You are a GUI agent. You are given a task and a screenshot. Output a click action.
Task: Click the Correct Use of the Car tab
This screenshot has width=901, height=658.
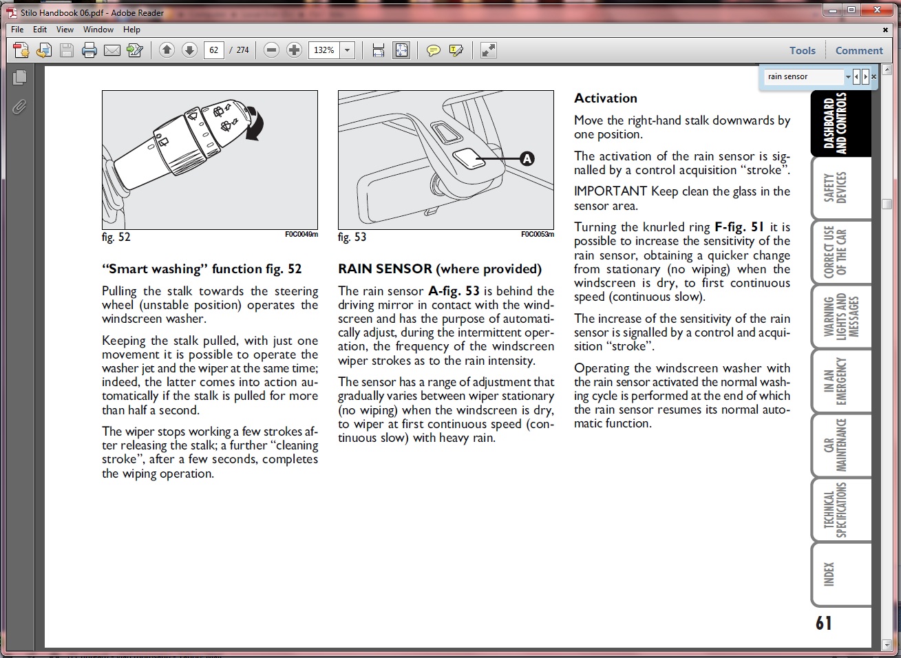[841, 252]
